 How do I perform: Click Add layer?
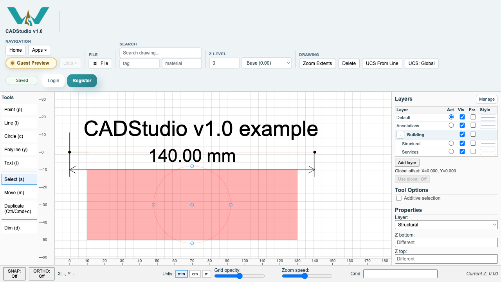pyautogui.click(x=407, y=163)
